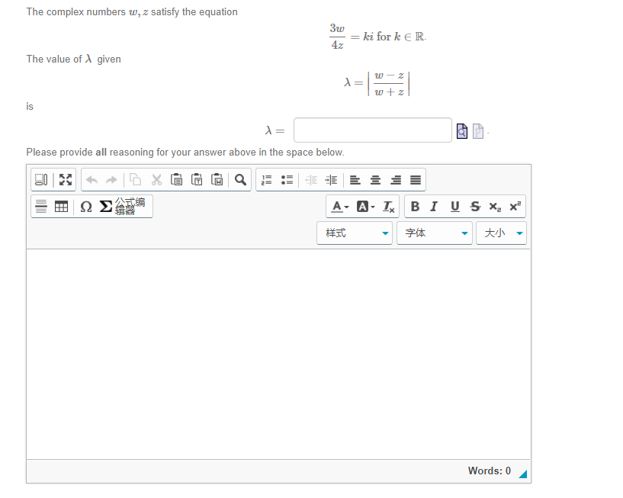Search the text with the magnifier icon
Screen dimensions: 623x498
(240, 179)
